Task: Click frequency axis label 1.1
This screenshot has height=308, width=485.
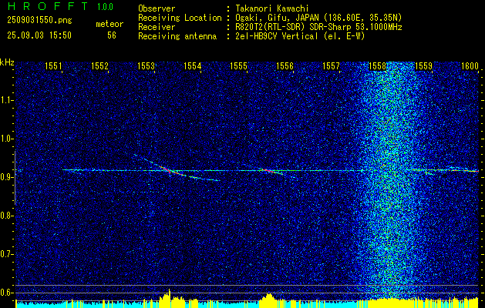Action: pos(6,100)
